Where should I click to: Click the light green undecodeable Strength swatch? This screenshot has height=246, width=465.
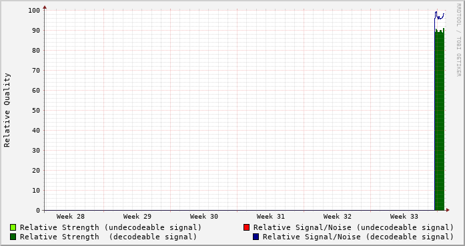coord(13,227)
